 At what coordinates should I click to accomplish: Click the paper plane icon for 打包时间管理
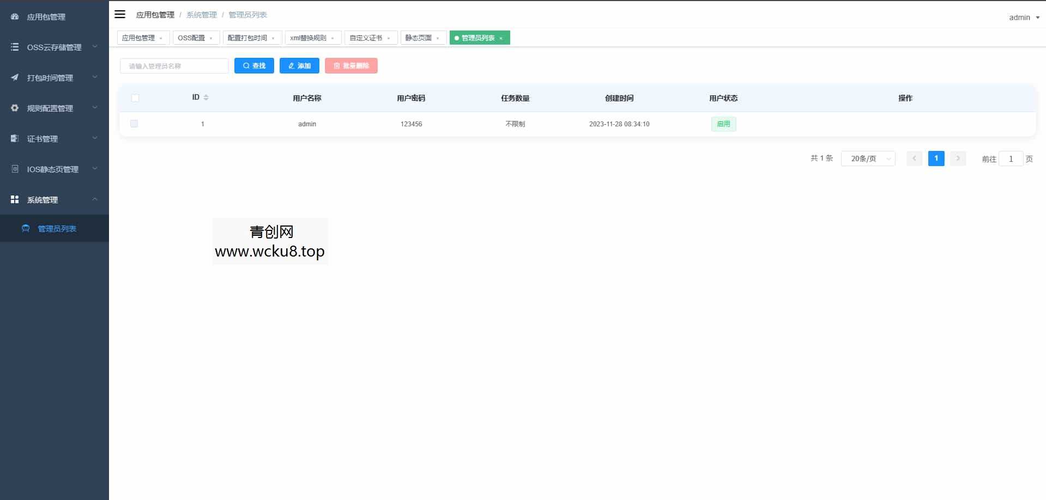point(14,77)
